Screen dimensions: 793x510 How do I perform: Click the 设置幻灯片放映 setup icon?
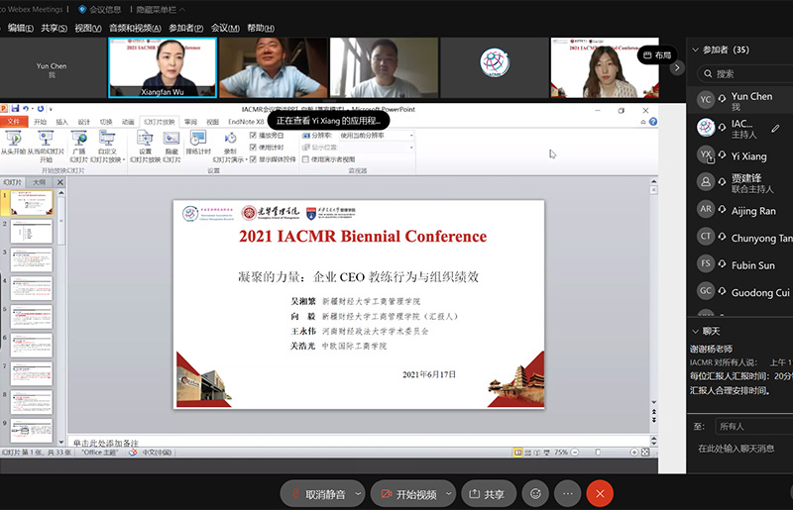click(145, 141)
